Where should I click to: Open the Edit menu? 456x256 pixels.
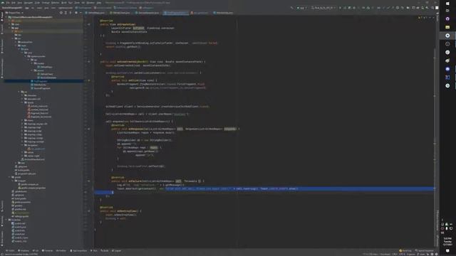click(x=14, y=3)
